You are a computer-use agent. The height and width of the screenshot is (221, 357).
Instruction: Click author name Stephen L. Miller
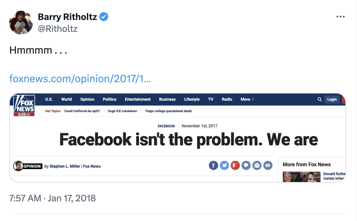[x=65, y=166]
